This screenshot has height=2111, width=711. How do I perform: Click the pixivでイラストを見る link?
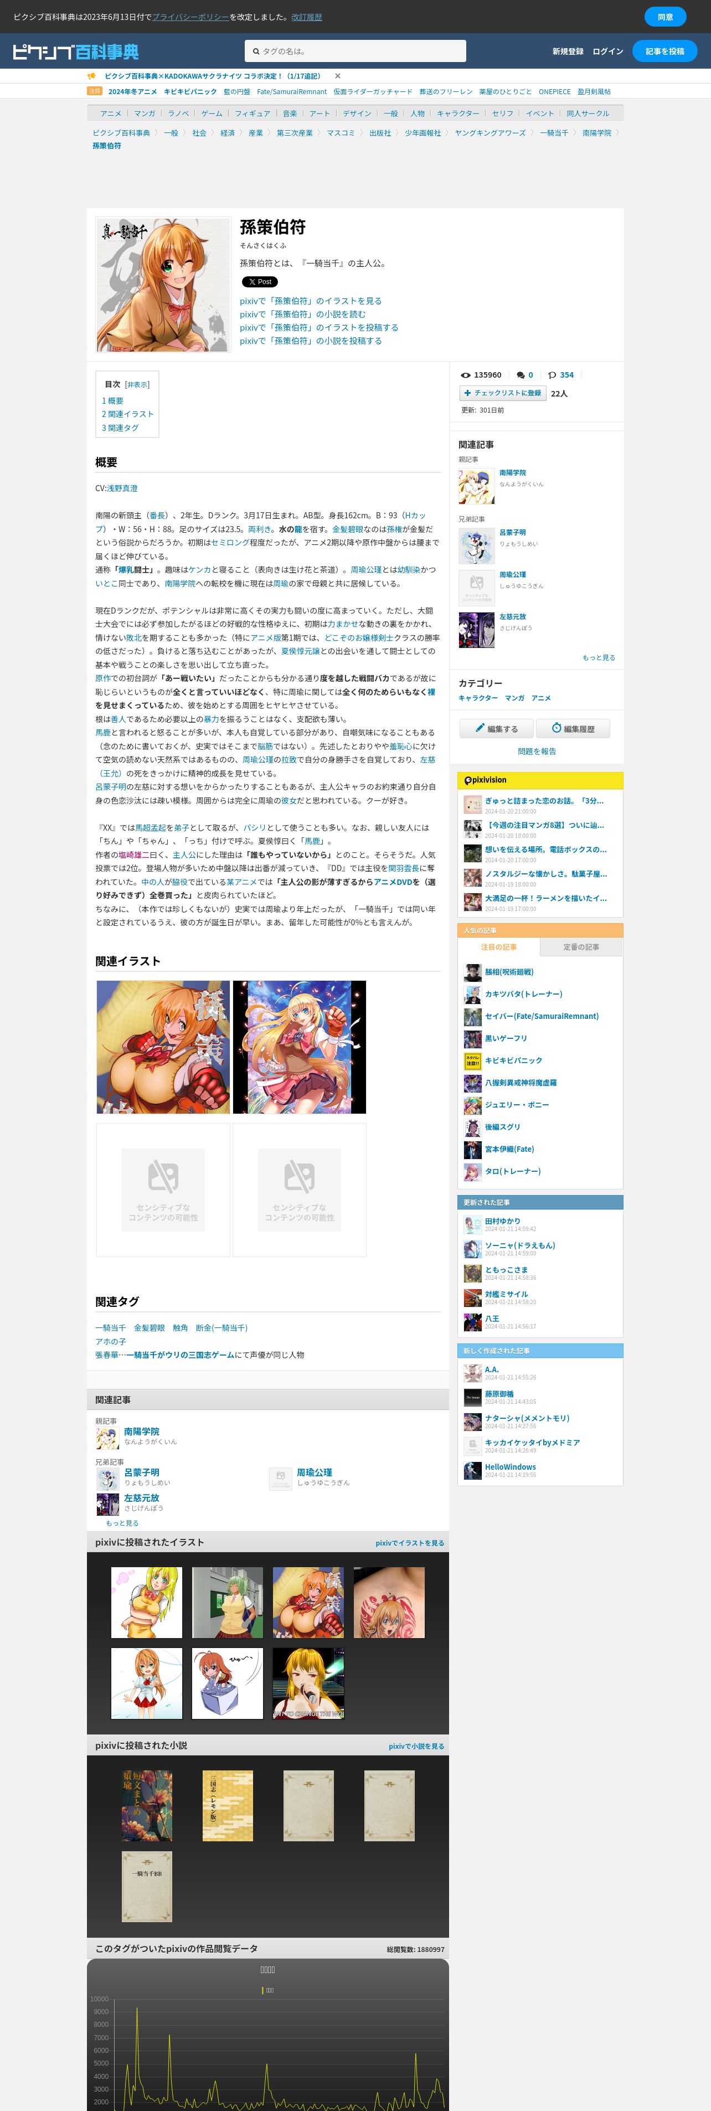[410, 1543]
